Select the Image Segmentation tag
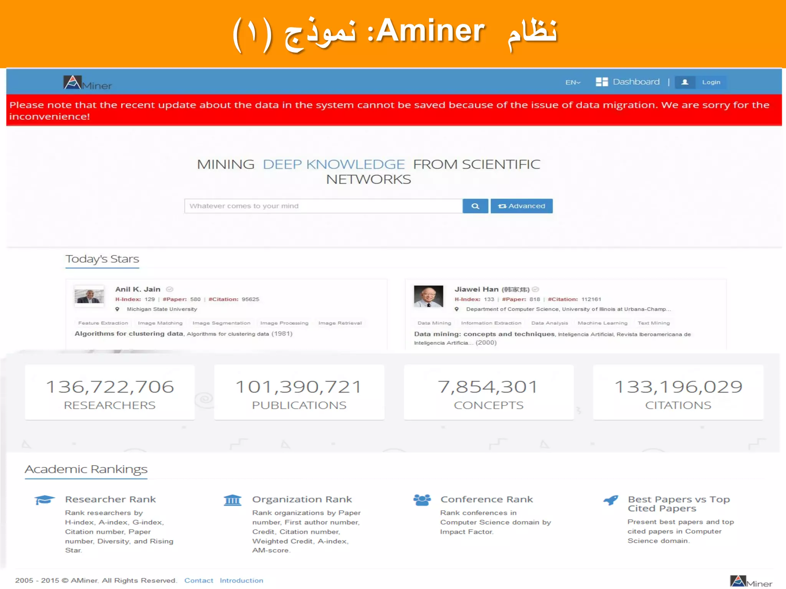This screenshot has height=589, width=786. click(221, 323)
